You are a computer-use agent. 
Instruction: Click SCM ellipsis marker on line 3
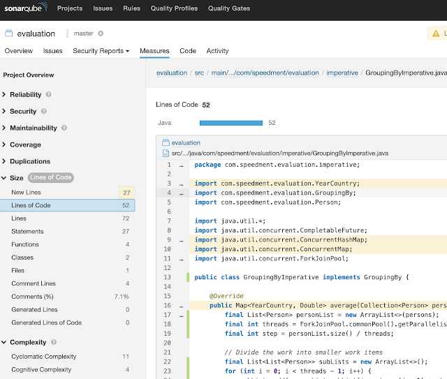click(182, 184)
